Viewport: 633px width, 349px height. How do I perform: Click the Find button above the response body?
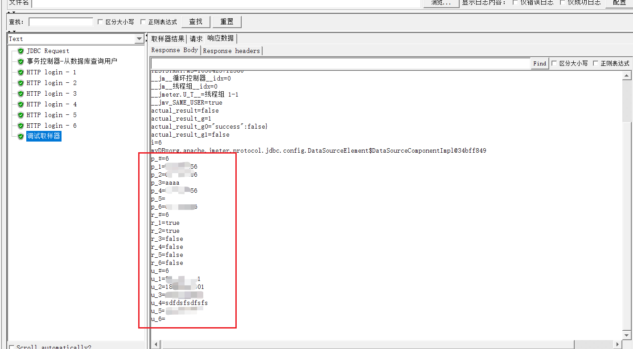pos(539,63)
